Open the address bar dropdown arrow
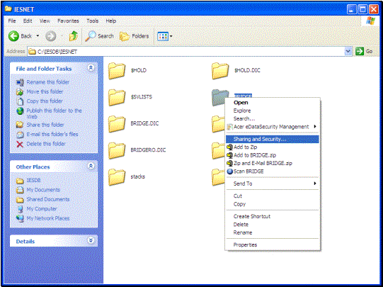This screenshot has height=287, width=383. 348,51
